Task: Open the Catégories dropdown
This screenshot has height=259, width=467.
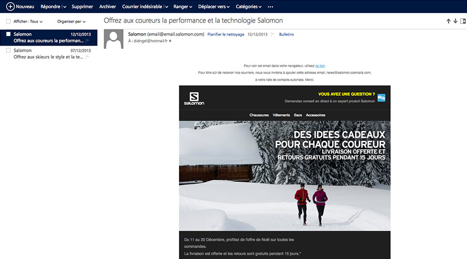Action: click(249, 7)
